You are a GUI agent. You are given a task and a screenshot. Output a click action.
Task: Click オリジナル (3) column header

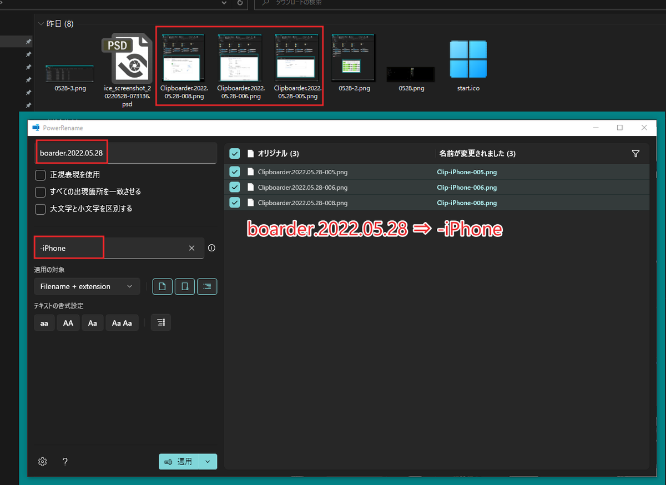pyautogui.click(x=278, y=154)
